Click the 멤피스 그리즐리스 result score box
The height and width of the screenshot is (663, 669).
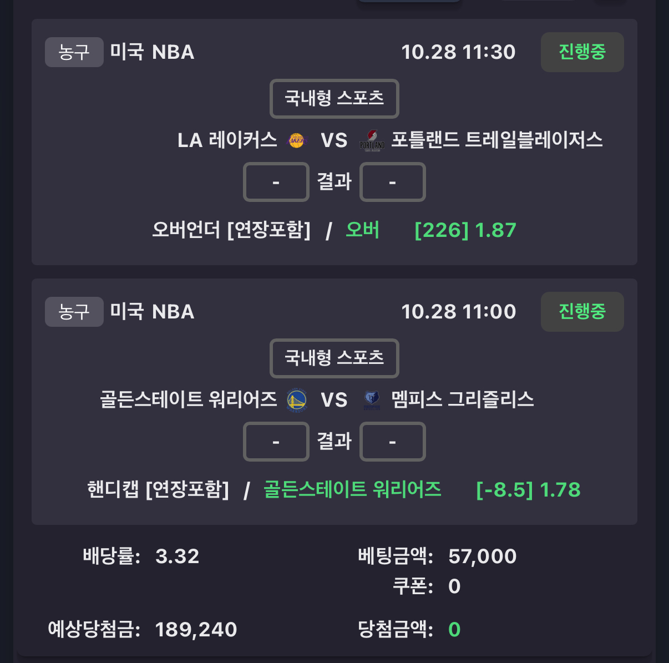(392, 442)
